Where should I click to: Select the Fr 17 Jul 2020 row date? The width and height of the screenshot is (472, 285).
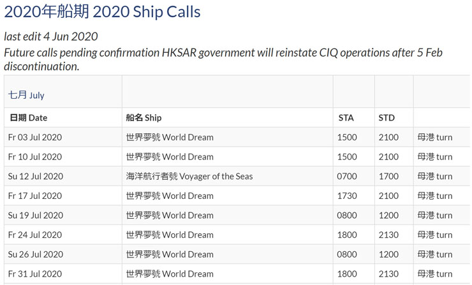[35, 196]
